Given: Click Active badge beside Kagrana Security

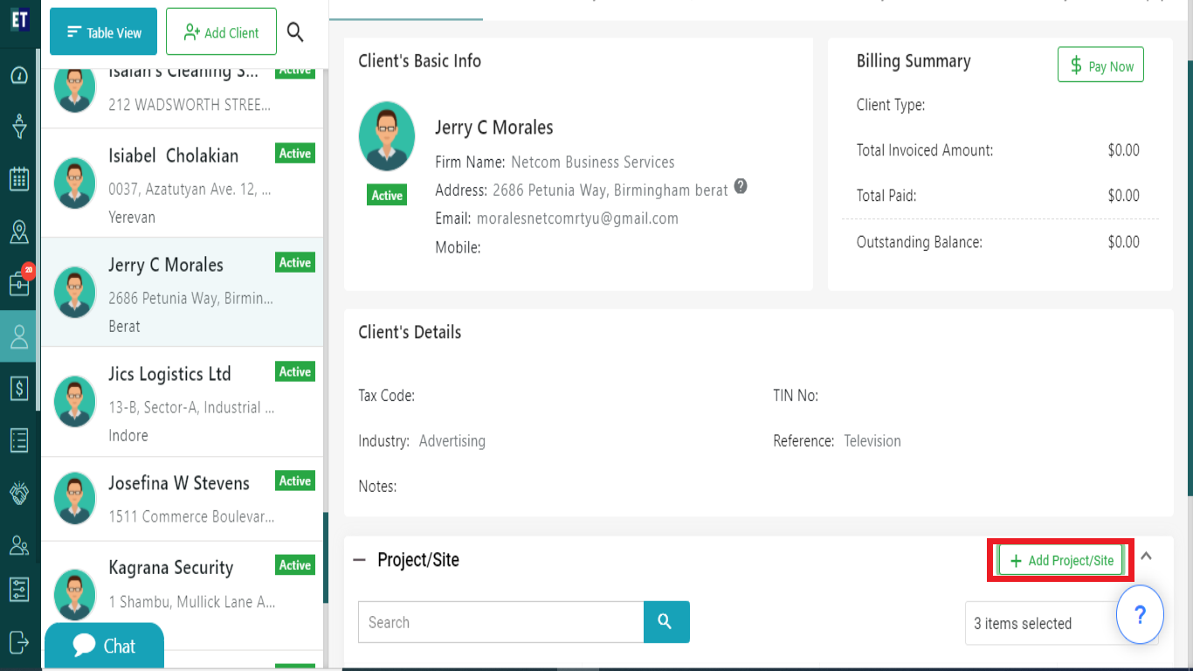Looking at the screenshot, I should [x=295, y=565].
